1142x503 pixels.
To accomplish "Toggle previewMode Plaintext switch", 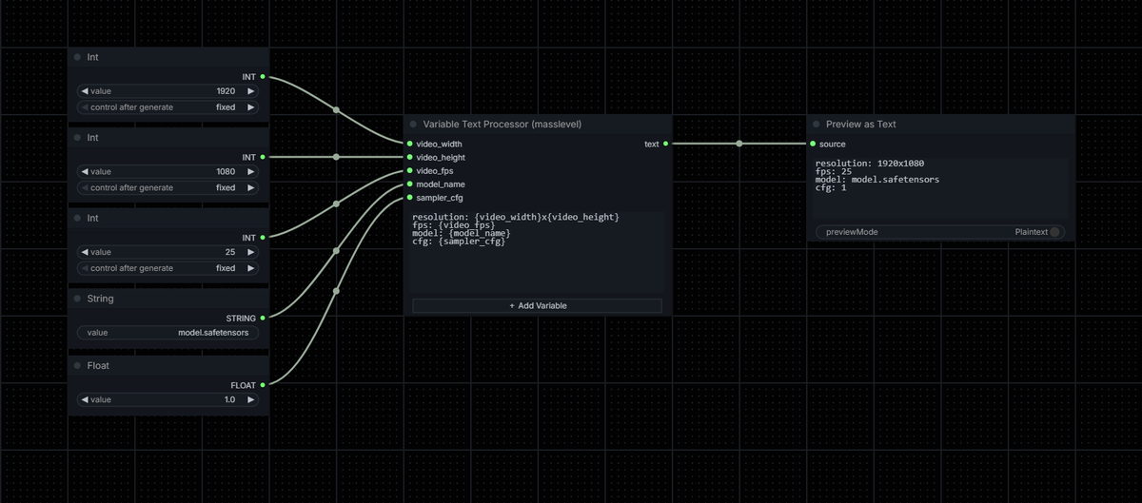I will (x=1054, y=232).
